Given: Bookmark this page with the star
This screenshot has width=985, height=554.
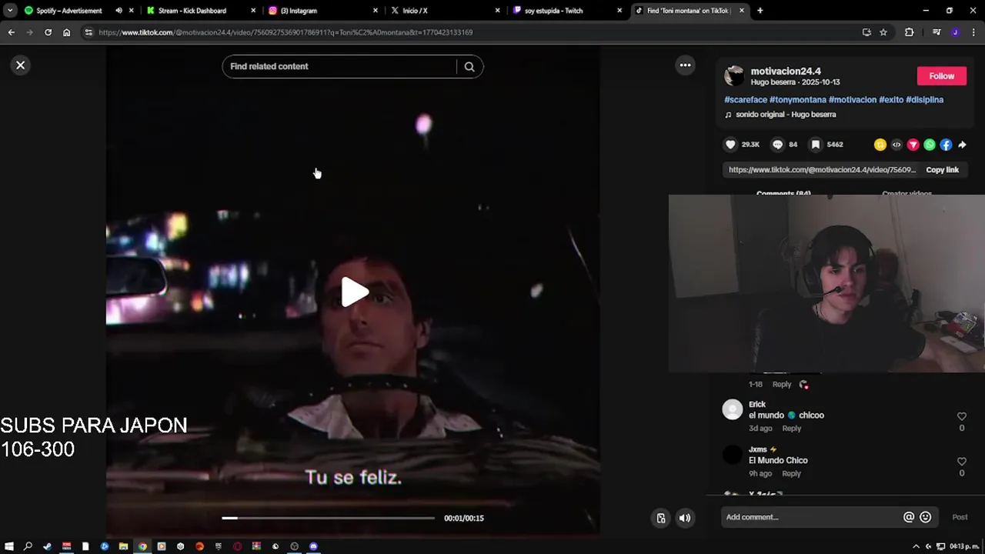Looking at the screenshot, I should point(883,32).
